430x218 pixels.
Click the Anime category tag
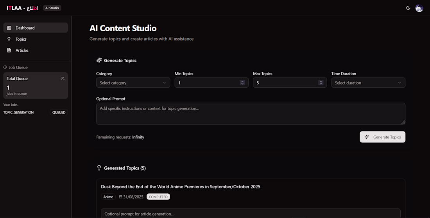tap(108, 197)
